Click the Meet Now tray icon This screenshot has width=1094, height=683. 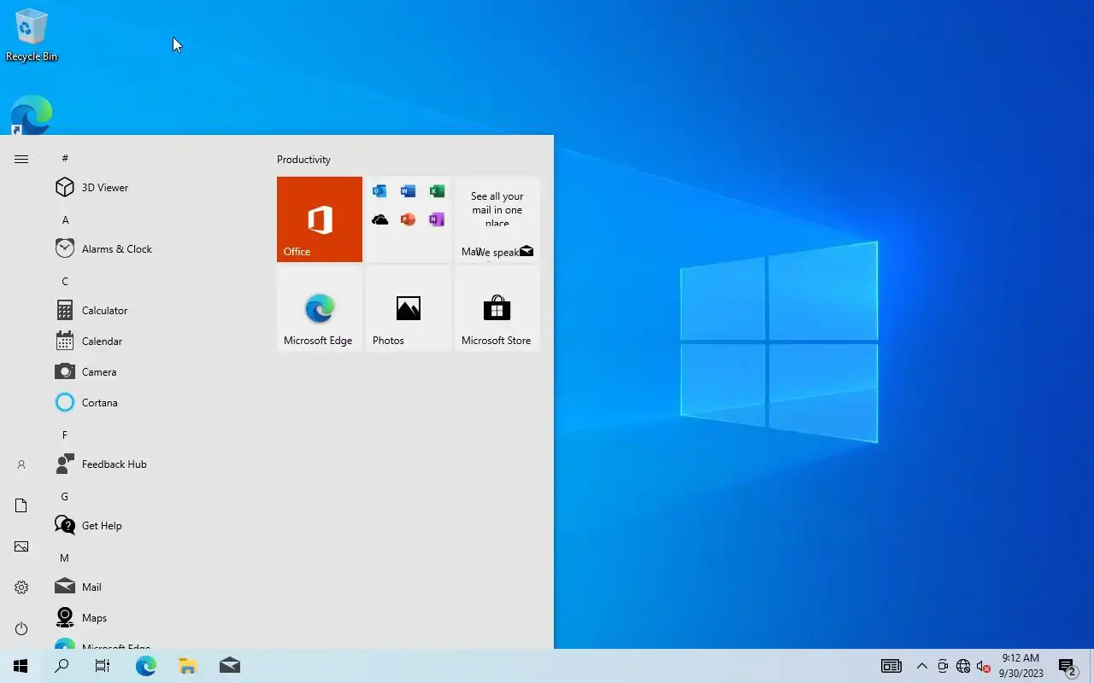click(x=943, y=666)
